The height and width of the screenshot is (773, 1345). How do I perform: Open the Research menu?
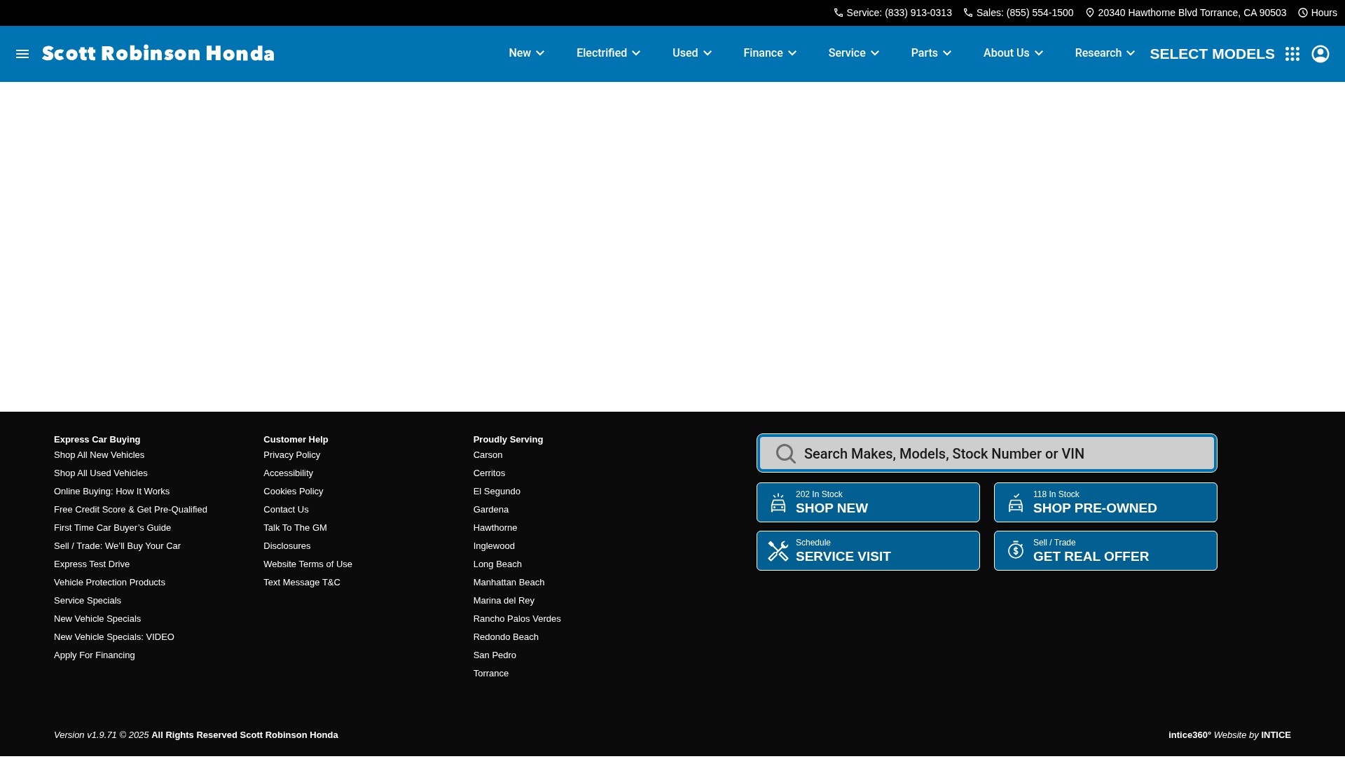pyautogui.click(x=1098, y=53)
